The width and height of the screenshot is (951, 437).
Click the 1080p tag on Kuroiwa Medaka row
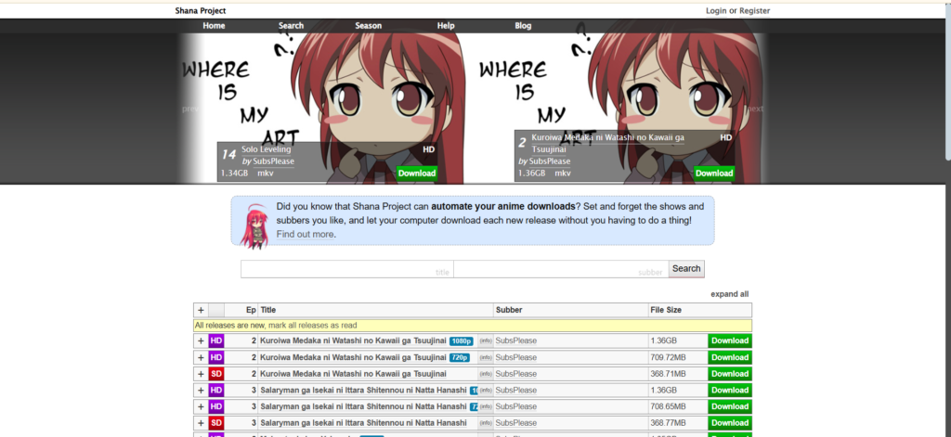pyautogui.click(x=462, y=341)
